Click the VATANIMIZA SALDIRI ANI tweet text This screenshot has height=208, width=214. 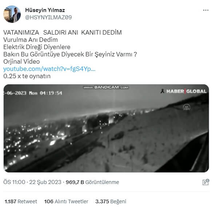62,32
